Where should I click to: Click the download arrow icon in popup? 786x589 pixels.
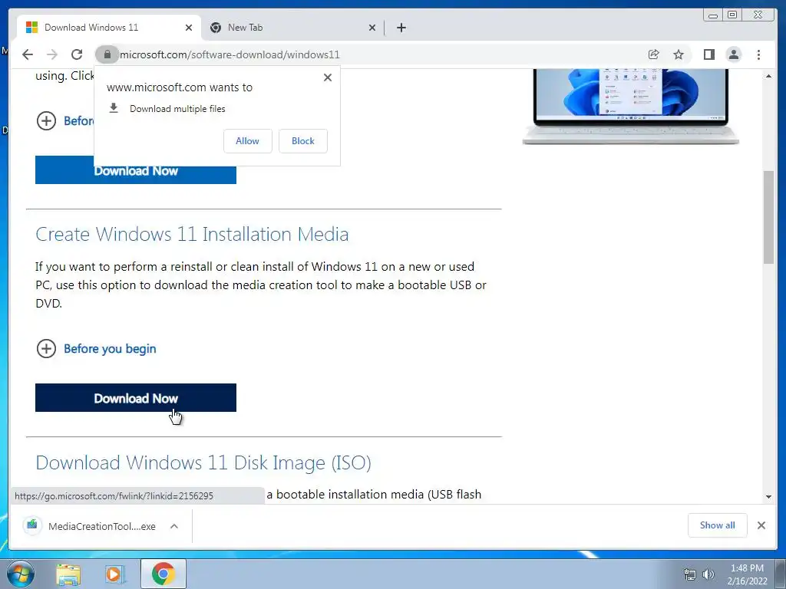click(114, 108)
